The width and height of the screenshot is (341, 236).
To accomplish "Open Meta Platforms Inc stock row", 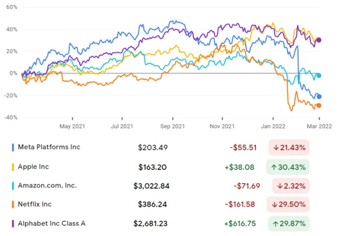I will (x=49, y=147).
